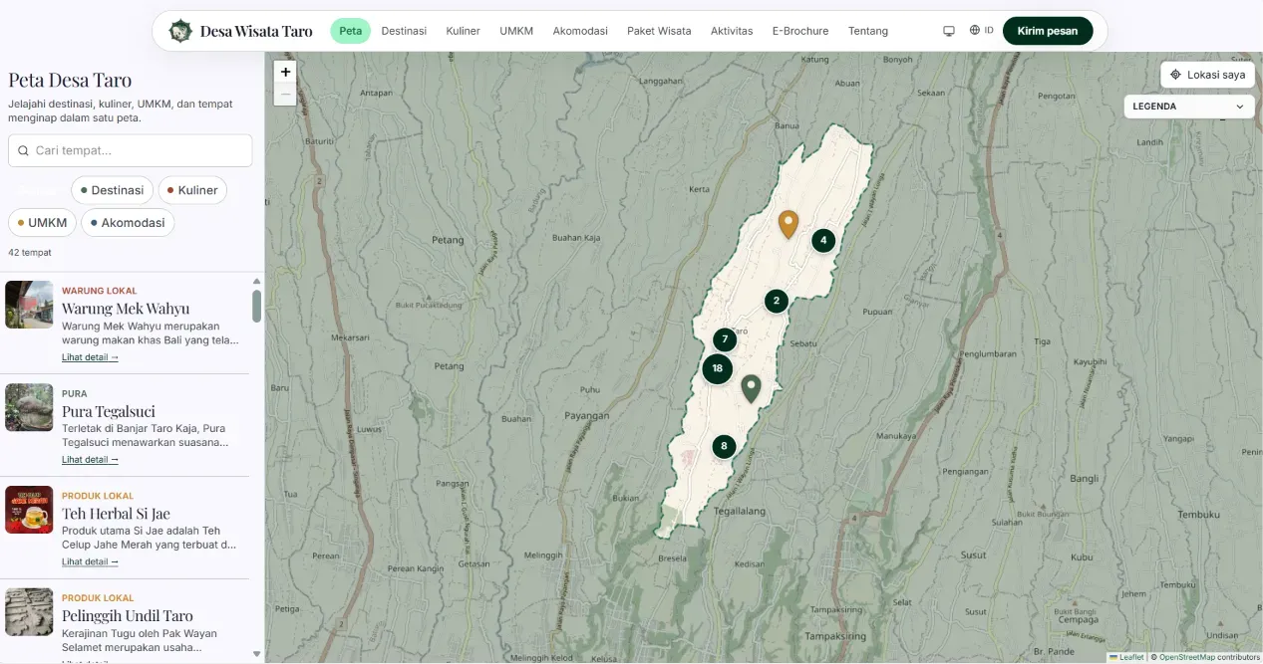Open the Paket Wisata nav item

point(659,31)
